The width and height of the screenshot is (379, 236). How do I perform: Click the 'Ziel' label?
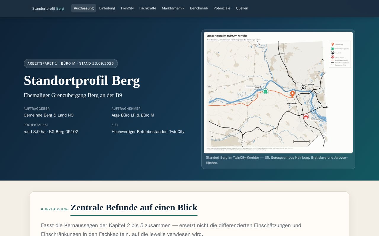[115, 125]
